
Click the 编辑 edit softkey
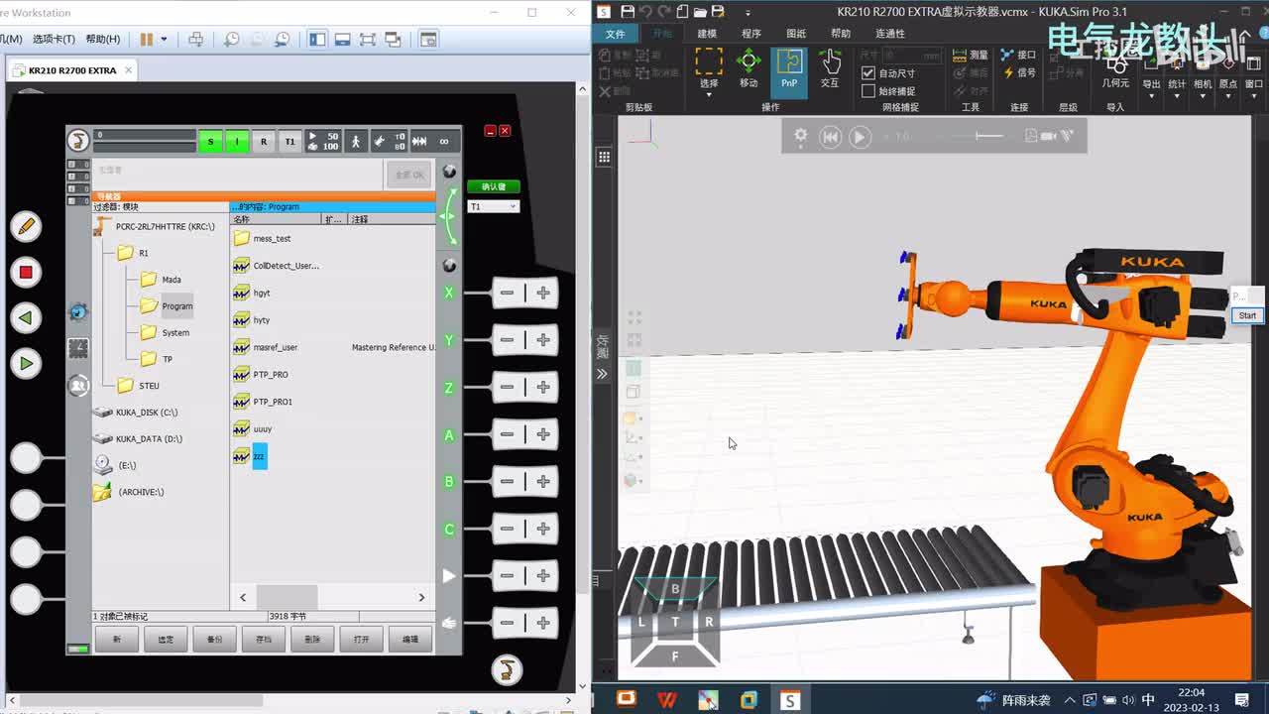click(x=410, y=640)
